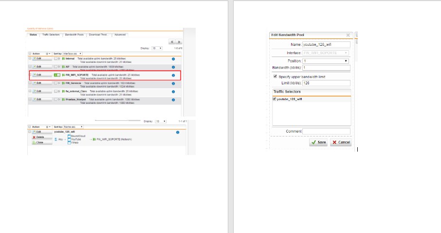
Task: Disable green QoS switch for FW_WIFI_SOPORTE
Action: (x=57, y=75)
